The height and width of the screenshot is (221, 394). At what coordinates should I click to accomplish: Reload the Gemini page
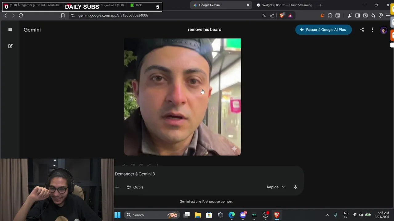[21, 15]
